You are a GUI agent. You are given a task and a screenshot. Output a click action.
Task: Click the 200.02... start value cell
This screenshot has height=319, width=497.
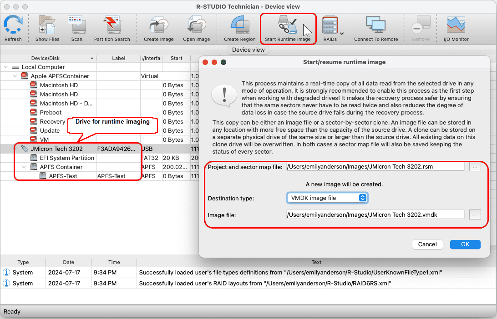coord(176,167)
